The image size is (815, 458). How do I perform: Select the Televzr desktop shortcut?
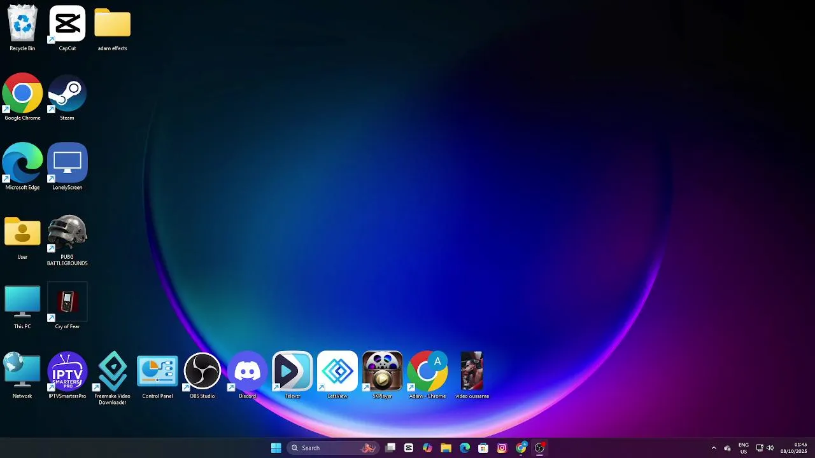point(292,375)
